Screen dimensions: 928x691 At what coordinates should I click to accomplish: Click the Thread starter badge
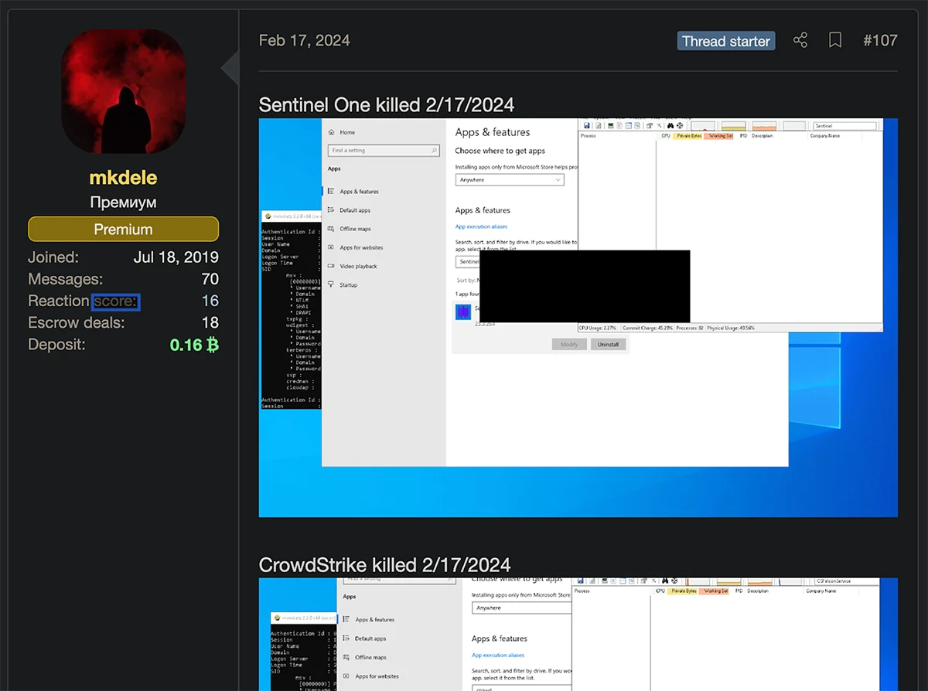point(726,41)
